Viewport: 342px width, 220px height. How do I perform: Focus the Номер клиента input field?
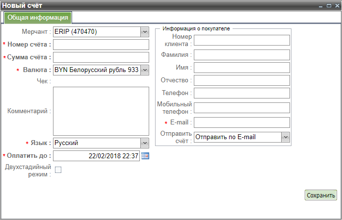pyautogui.click(x=242, y=40)
